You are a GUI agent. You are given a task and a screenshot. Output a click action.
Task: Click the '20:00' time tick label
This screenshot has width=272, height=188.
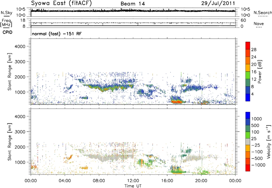201,181
